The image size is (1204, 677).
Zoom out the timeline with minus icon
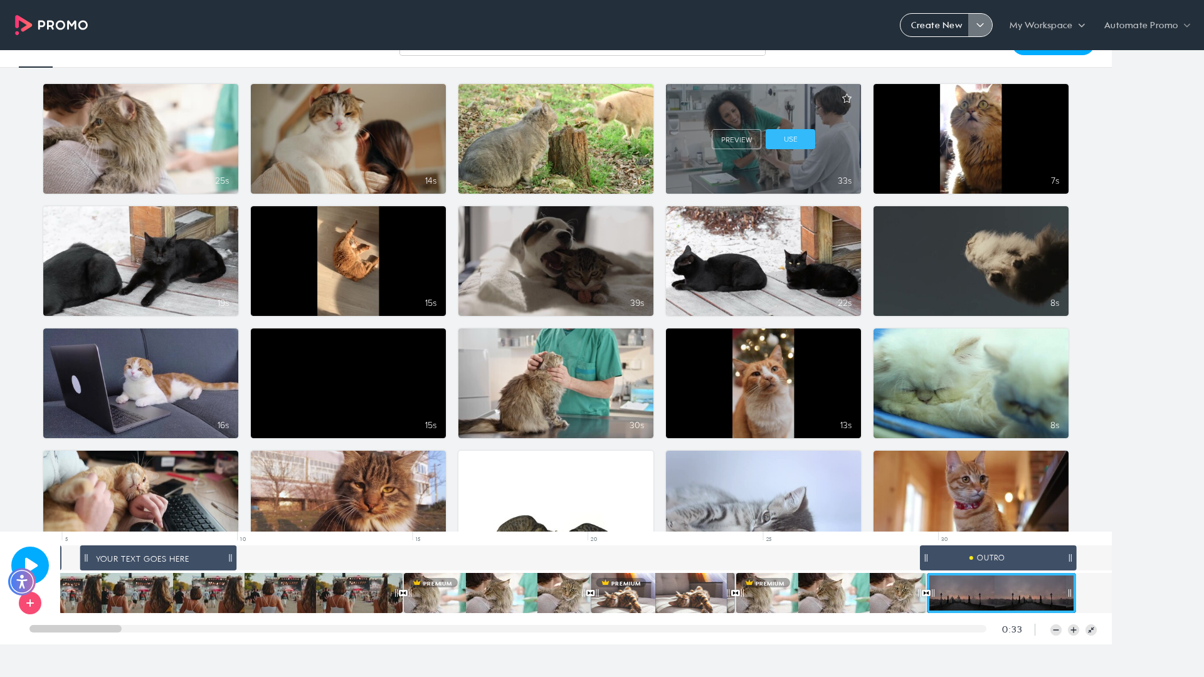1056,630
